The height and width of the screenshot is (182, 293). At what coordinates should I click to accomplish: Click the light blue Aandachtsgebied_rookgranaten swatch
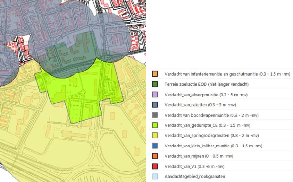[x=155, y=177]
